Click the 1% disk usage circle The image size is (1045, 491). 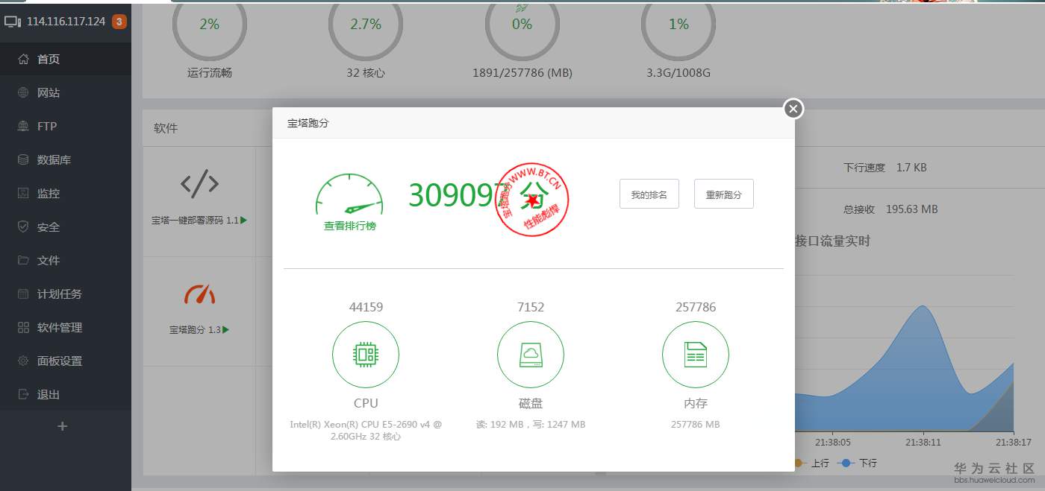pyautogui.click(x=679, y=25)
